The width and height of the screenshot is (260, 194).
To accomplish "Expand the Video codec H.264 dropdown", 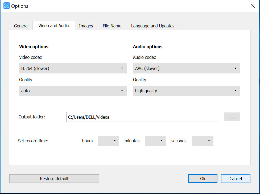I will (73, 68).
